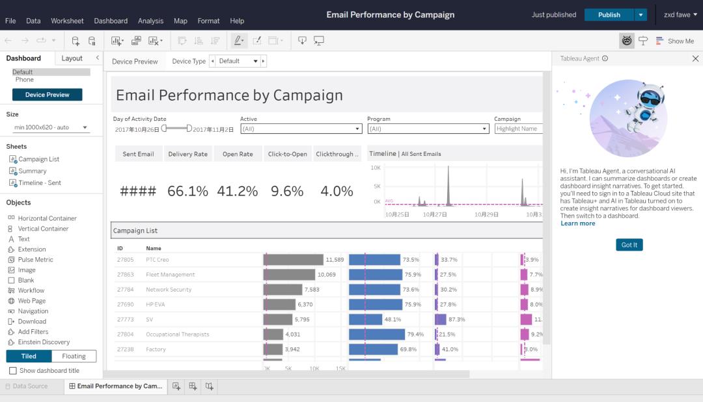Image resolution: width=703 pixels, height=402 pixels.
Task: Open the dashboard Size dropdown
Action: pyautogui.click(x=50, y=127)
